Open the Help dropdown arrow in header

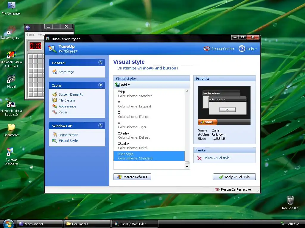[256, 49]
